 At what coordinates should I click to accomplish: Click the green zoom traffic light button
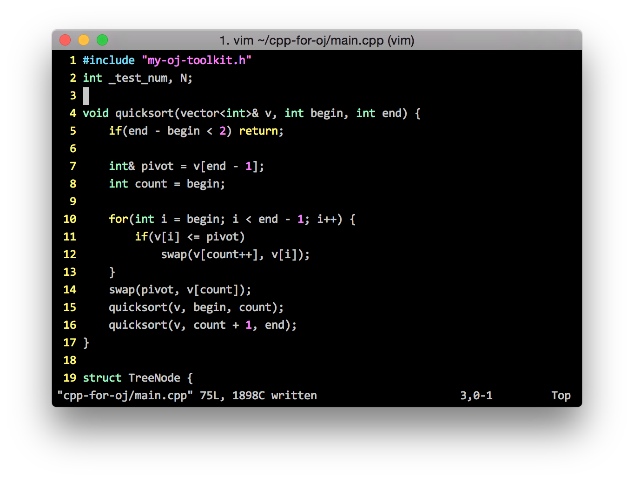(102, 40)
